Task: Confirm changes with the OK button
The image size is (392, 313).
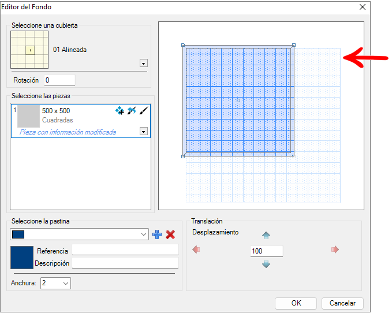Action: 296,303
